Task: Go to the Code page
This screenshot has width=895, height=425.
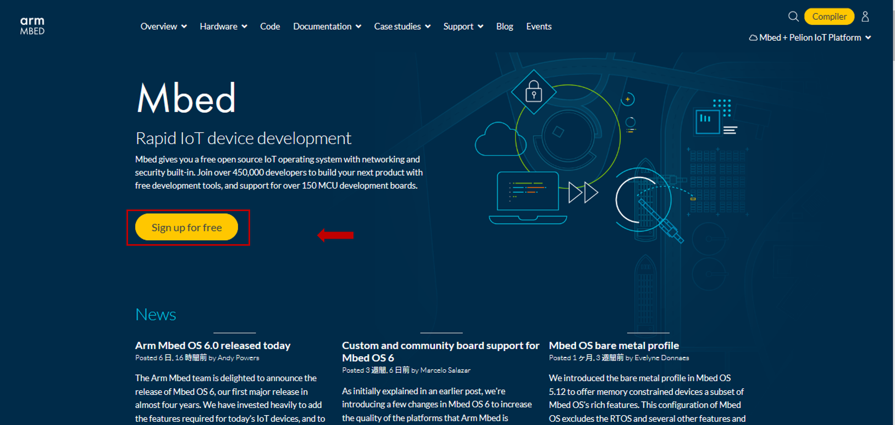Action: 270,26
